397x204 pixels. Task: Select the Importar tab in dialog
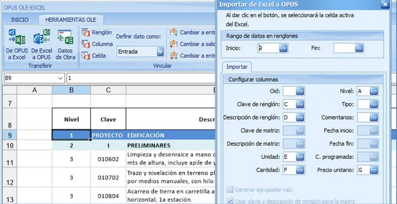click(x=237, y=67)
